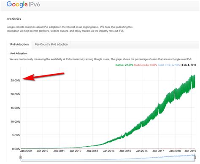Click the 10.00% y-axis label

[x=15, y=121]
